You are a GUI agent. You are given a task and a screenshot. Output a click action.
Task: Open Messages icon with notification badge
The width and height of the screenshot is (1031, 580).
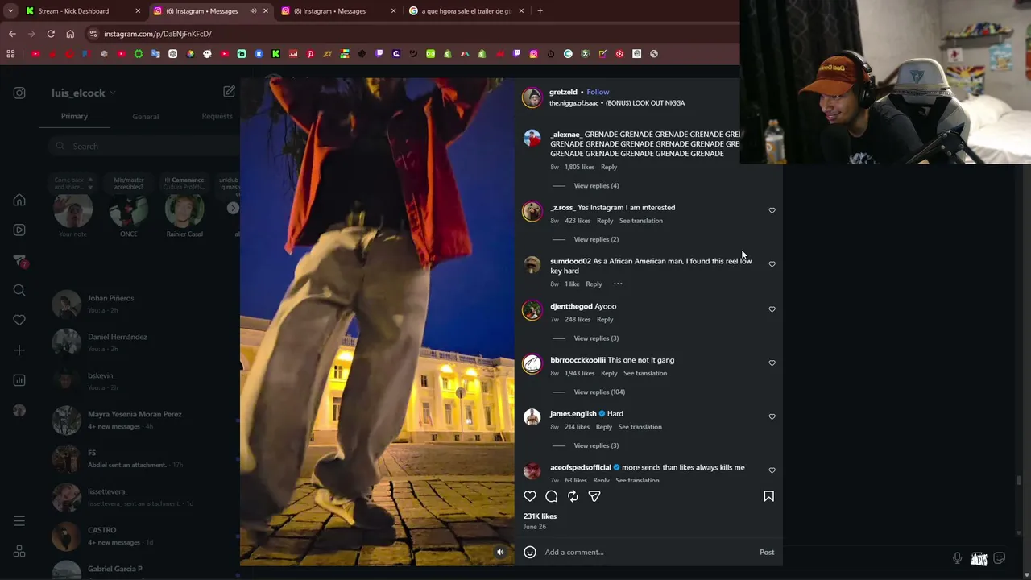coord(19,260)
